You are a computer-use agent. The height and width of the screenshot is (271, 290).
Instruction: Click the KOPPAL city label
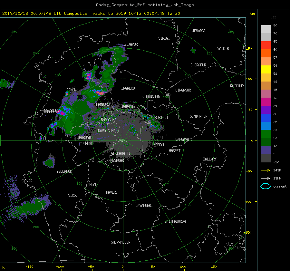(159, 145)
